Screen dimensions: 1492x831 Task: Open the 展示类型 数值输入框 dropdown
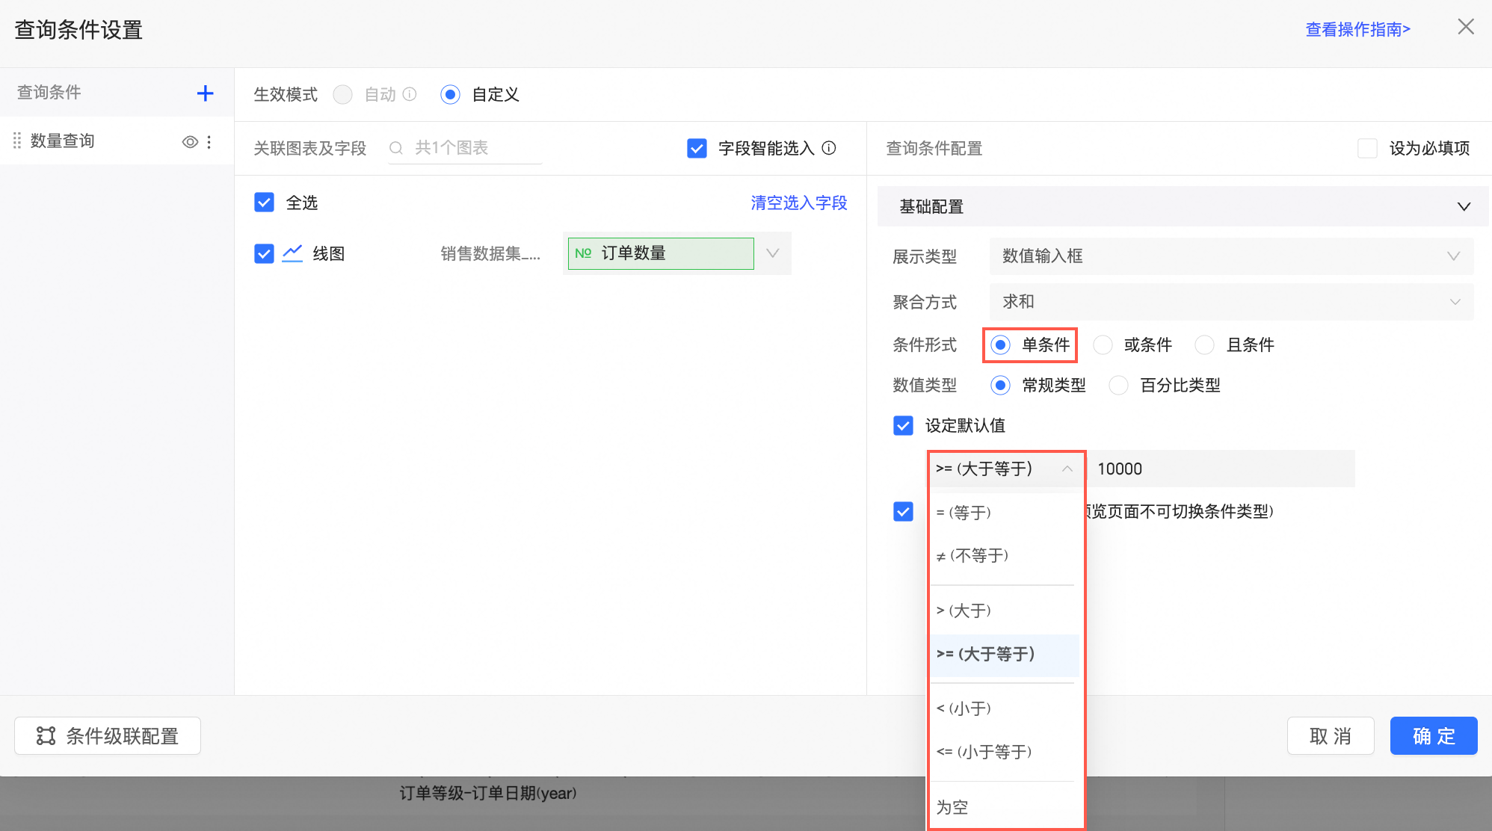click(x=1230, y=256)
